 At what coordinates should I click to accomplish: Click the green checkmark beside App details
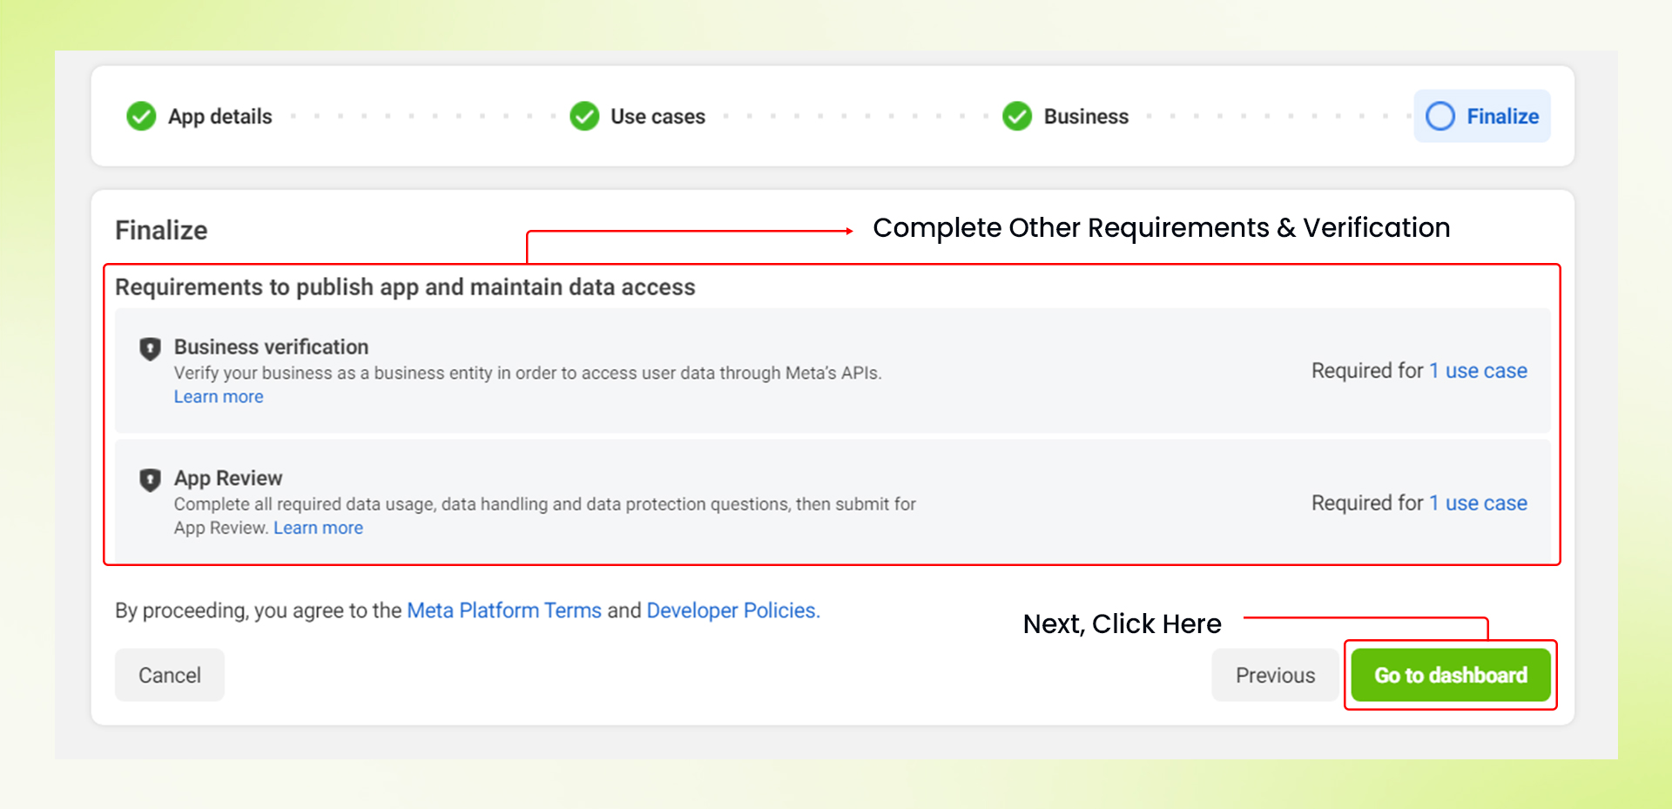141,116
